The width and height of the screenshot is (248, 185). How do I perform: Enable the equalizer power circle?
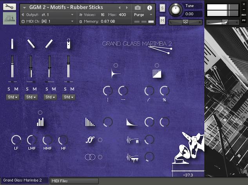pos(40,112)
